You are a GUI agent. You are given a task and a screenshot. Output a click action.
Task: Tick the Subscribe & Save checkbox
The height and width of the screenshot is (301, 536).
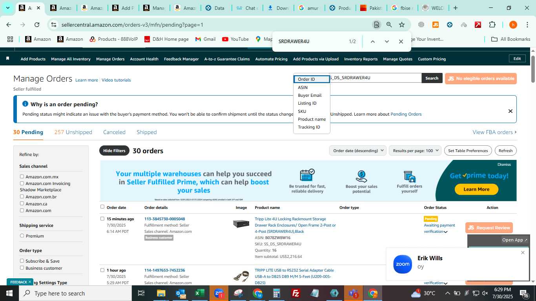(22, 261)
